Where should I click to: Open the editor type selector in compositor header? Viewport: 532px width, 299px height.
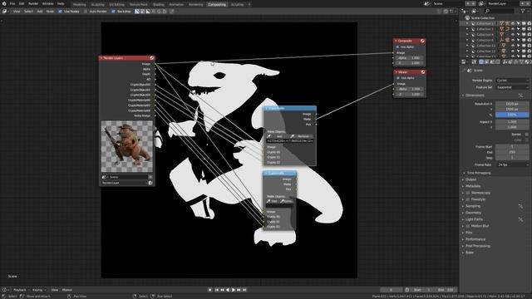tap(5, 11)
